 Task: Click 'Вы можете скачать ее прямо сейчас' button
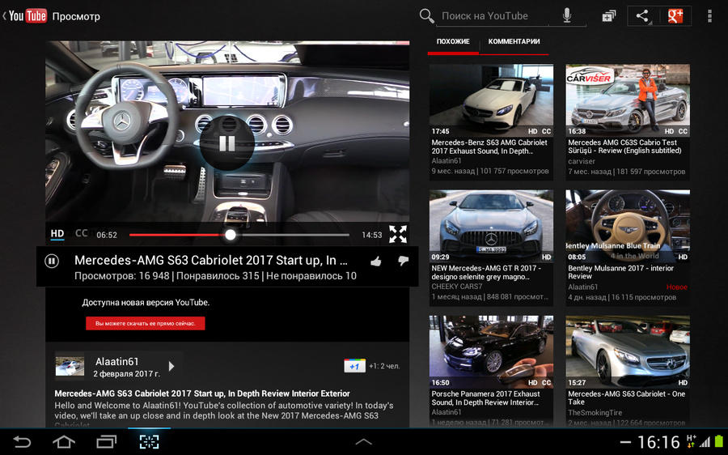point(146,324)
